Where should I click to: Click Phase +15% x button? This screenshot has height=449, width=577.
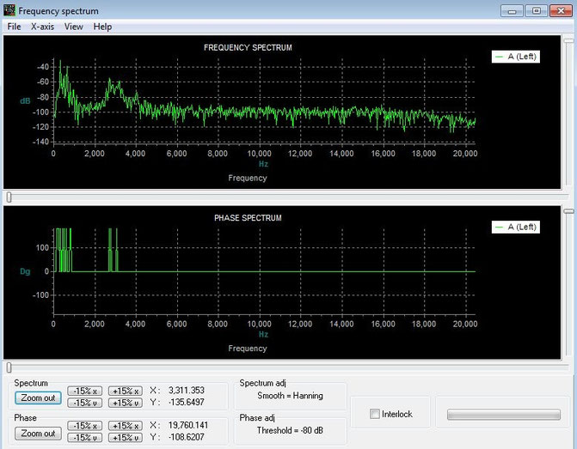coord(126,426)
